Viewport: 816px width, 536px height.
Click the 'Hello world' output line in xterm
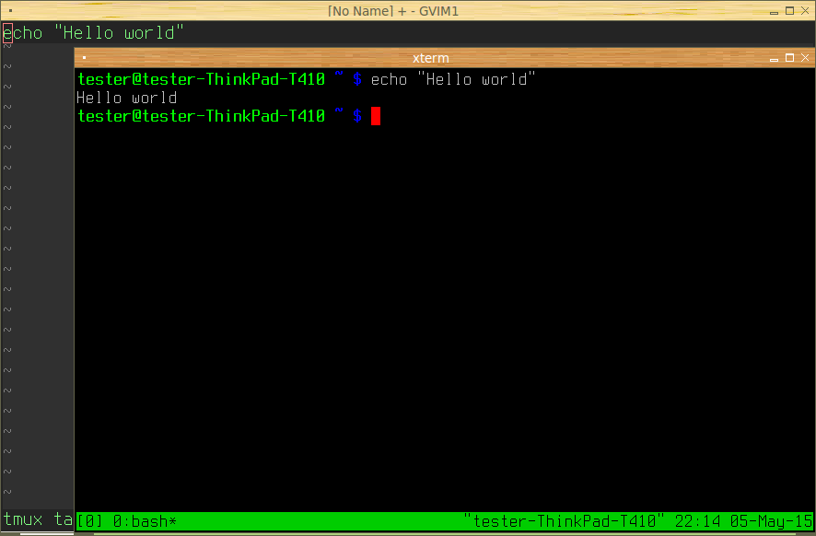(126, 98)
